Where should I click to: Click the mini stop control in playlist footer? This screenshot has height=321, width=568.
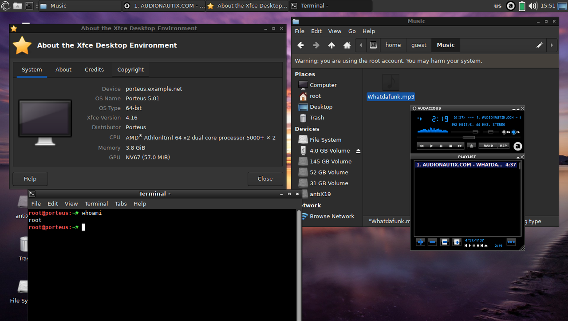pos(478,246)
